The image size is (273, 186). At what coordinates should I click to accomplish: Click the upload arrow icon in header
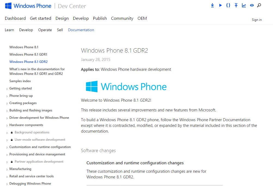[236, 5]
